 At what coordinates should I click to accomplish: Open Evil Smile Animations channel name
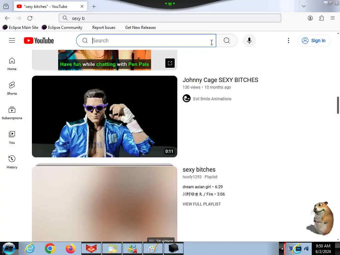pyautogui.click(x=212, y=99)
